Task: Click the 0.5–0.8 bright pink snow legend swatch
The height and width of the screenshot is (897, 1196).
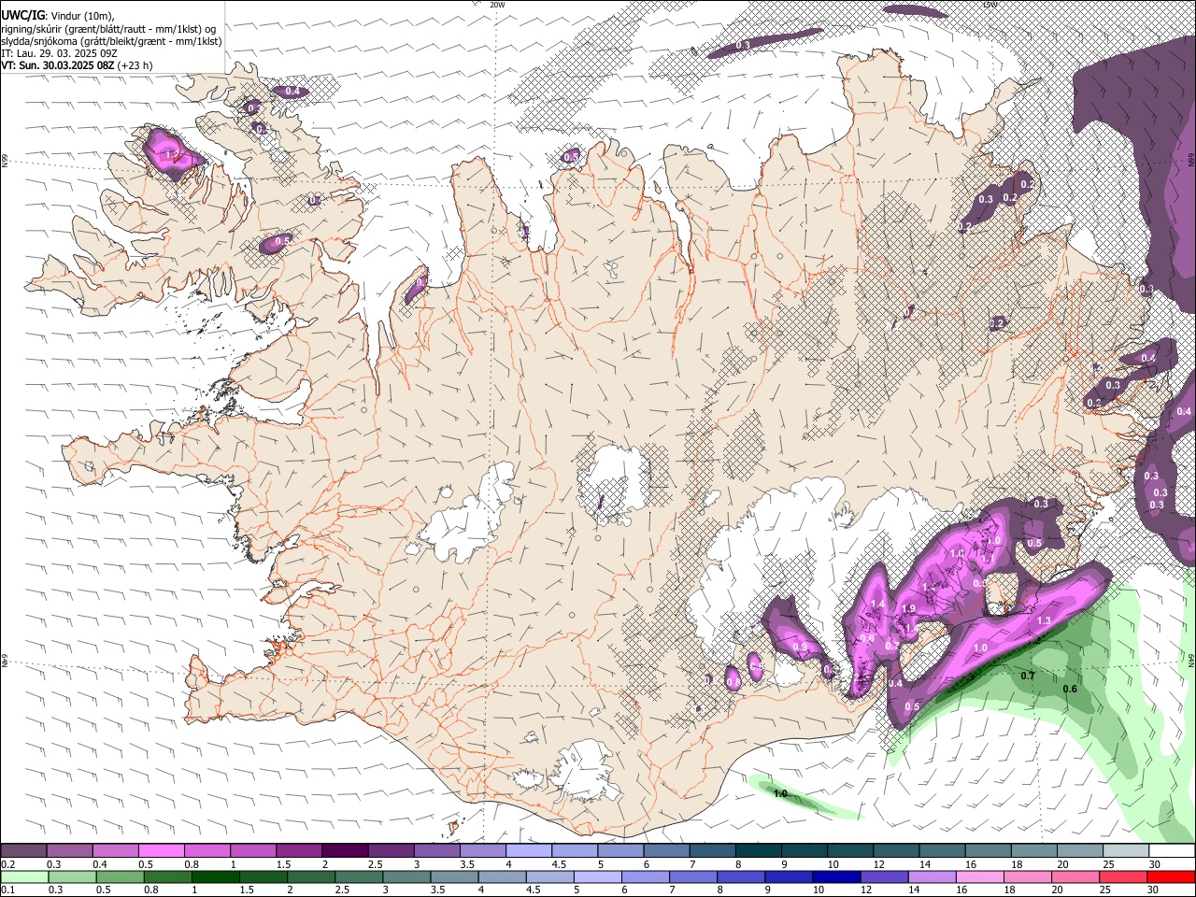Action: (161, 850)
